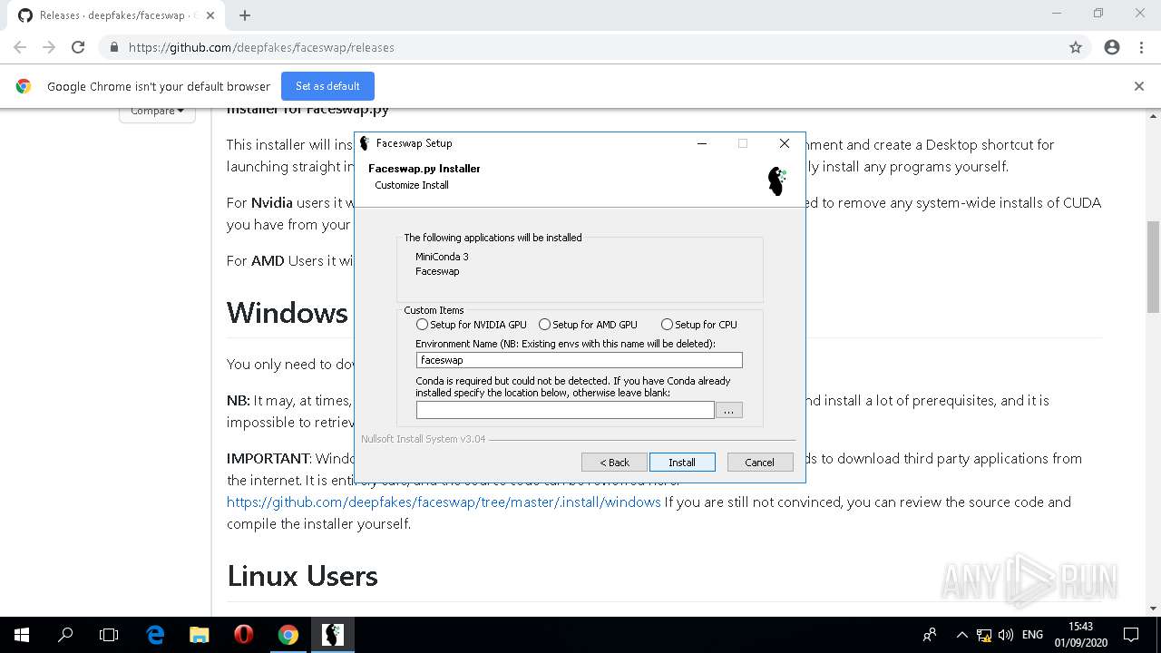The width and height of the screenshot is (1161, 653).
Task: Click the Back button in installer
Action: 614,463
